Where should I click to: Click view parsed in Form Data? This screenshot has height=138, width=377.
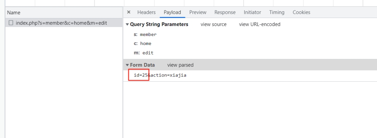(x=180, y=65)
